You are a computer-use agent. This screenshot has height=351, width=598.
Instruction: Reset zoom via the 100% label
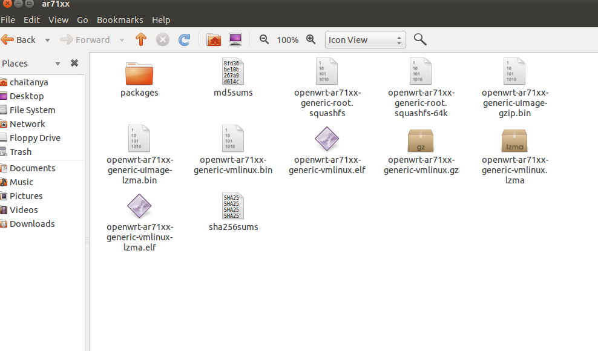pos(287,40)
